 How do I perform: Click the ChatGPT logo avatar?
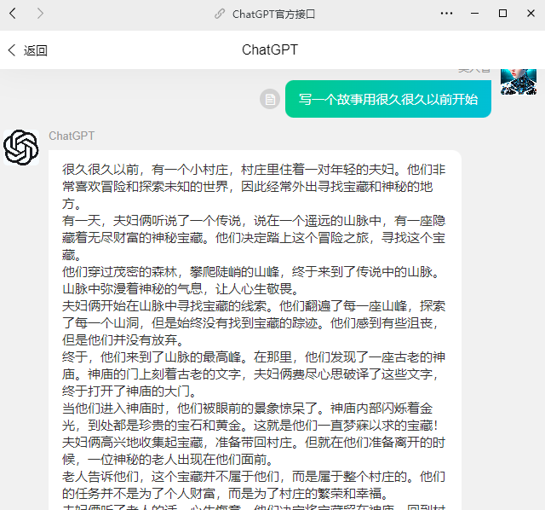point(21,148)
